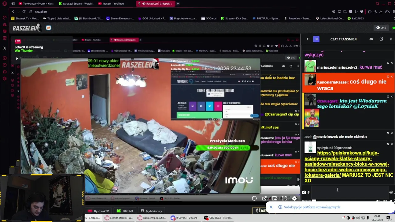Viewport: 395px width, 222px height.
Task: Open the kick.com/popout taskbar window
Action: [152, 218]
